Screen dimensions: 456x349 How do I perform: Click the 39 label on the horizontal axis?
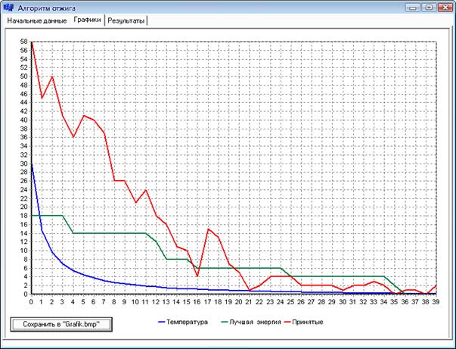436,301
